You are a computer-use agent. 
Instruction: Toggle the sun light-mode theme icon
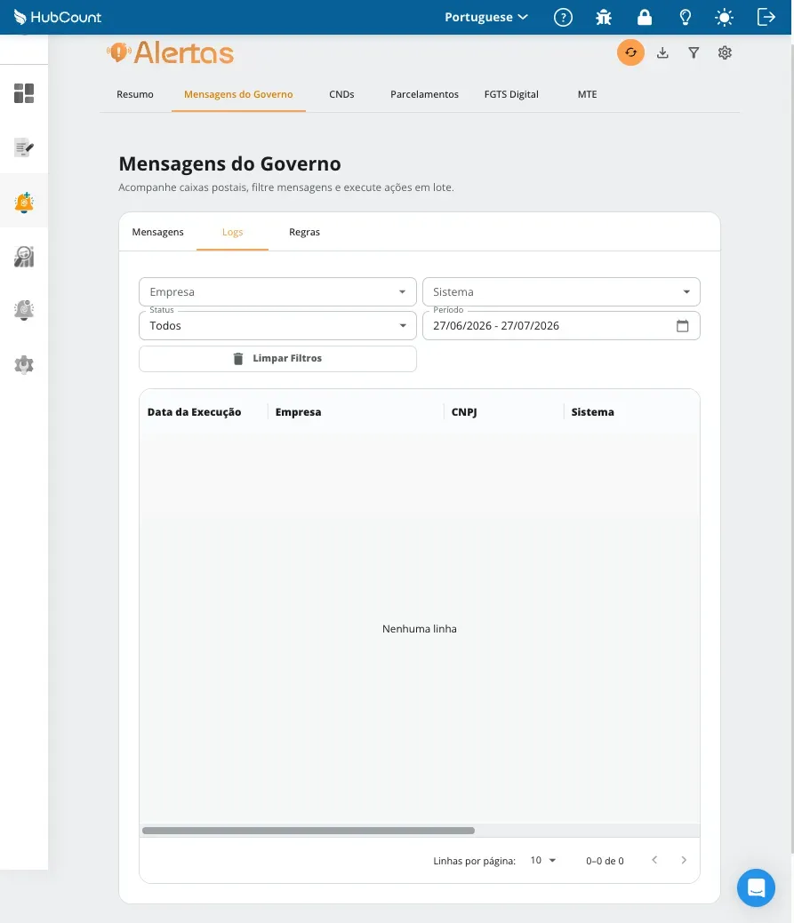pos(724,17)
